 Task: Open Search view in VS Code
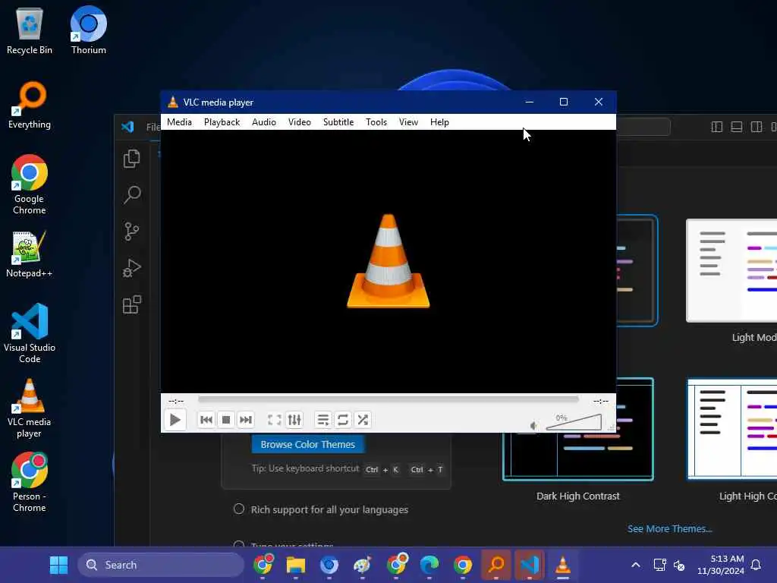pos(132,195)
